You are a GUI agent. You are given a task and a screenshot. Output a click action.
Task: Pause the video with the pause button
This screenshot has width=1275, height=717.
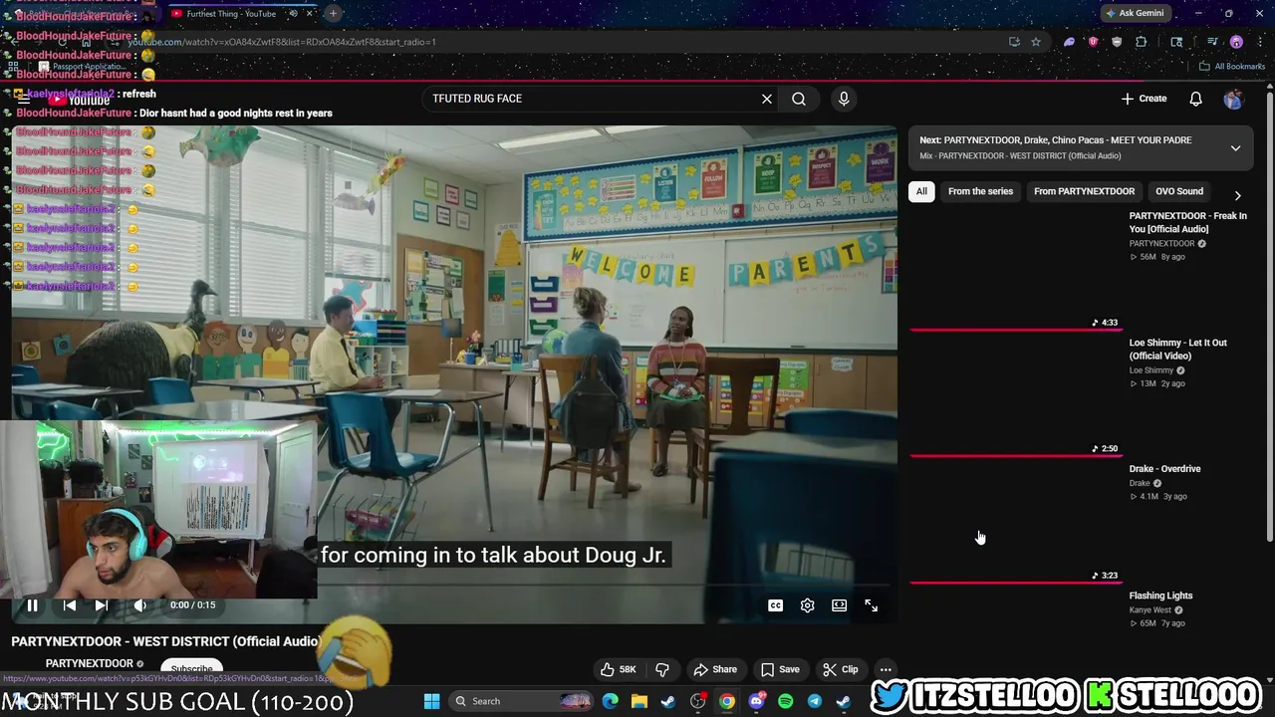coord(32,604)
